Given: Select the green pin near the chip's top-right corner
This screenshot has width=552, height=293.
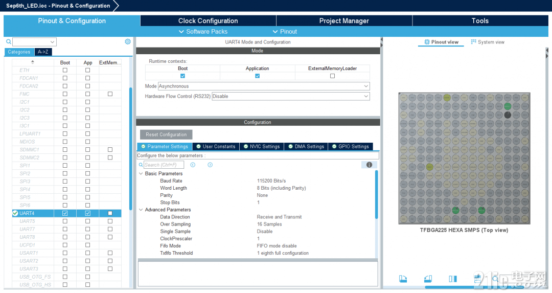Looking at the screenshot, I should [x=508, y=106].
